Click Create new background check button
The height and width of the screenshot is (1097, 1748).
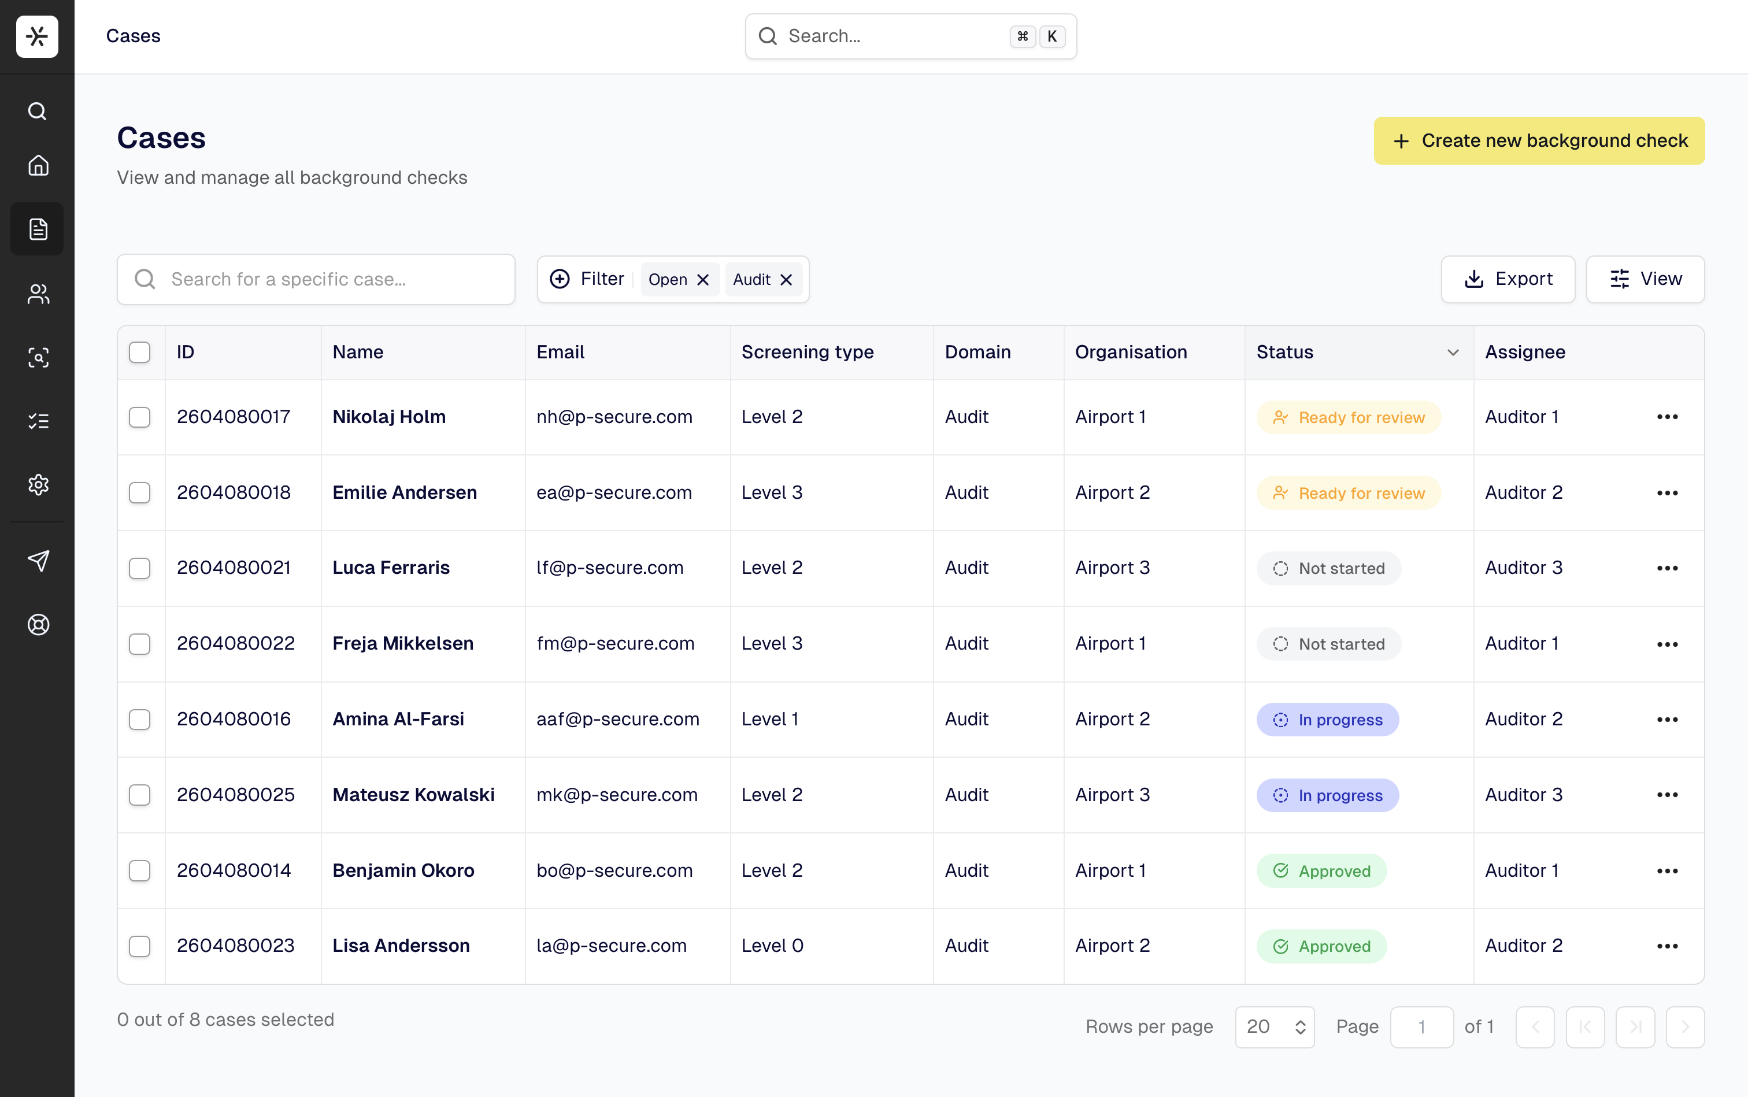[x=1538, y=141]
